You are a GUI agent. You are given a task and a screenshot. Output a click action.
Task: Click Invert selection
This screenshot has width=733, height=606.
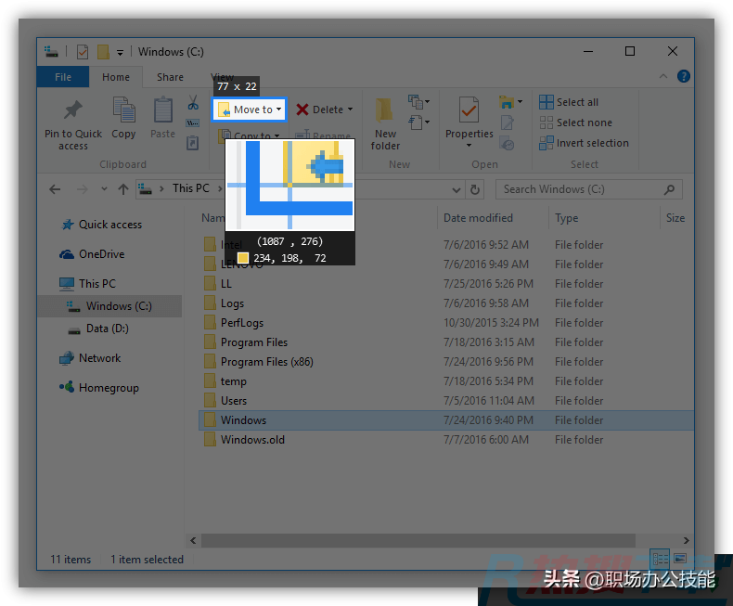pyautogui.click(x=584, y=143)
